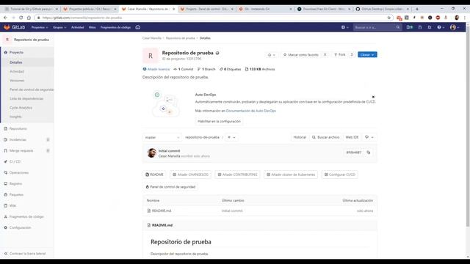Click Cesar Mansilla in the breadcrumb

[152, 38]
